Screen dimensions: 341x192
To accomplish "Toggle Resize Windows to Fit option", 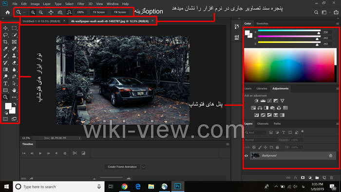I will pyautogui.click(x=51, y=12).
